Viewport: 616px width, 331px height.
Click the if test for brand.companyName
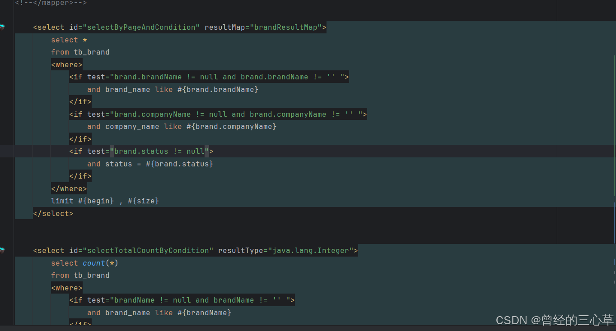218,114
